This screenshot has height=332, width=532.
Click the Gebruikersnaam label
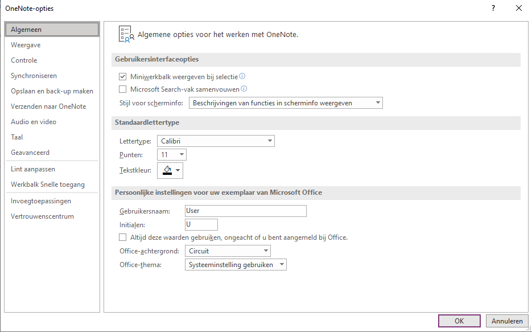point(145,211)
